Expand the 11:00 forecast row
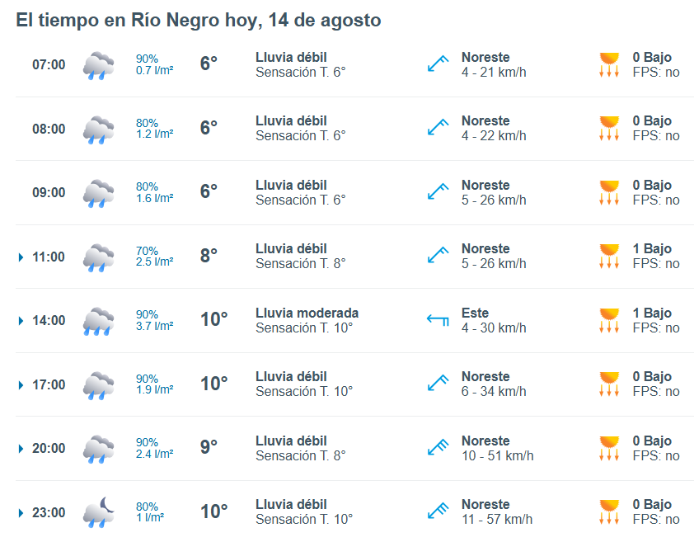The width and height of the screenshot is (694, 542). click(21, 257)
